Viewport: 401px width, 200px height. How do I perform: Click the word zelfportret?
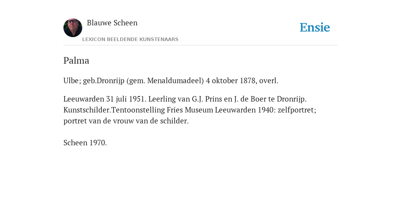coord(297,110)
